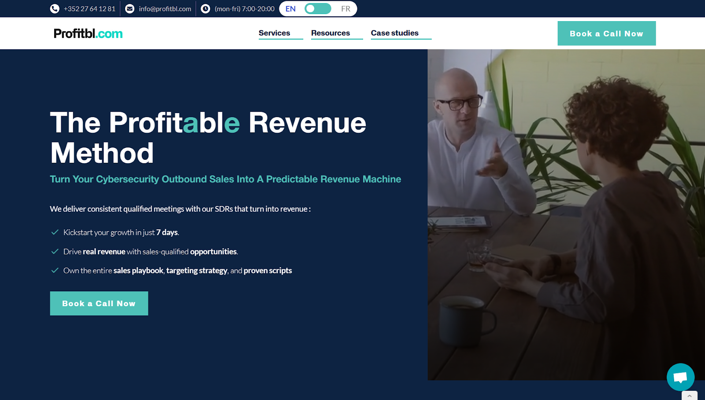Open the chat bubble widget

680,377
